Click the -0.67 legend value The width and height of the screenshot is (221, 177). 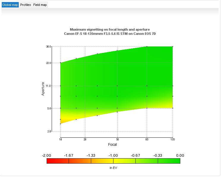[x=135, y=156]
